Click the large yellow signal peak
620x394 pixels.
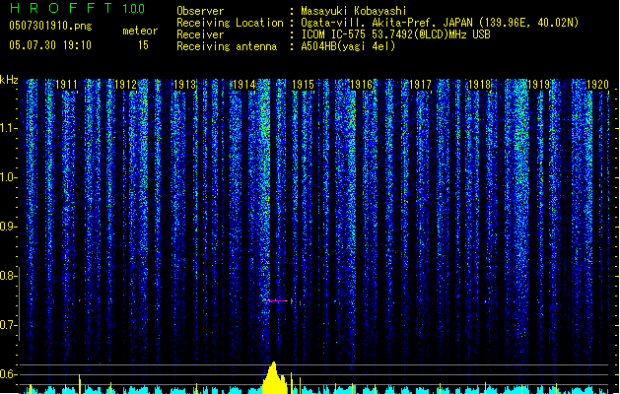pyautogui.click(x=274, y=377)
